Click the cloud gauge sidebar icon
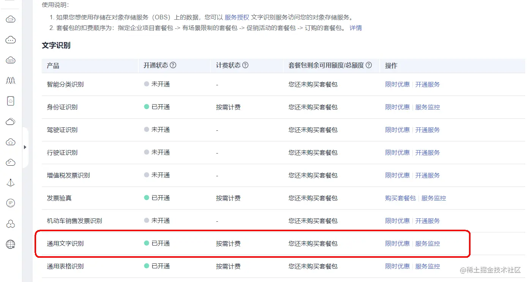Viewport: 529px width, 282px height. (x=11, y=163)
